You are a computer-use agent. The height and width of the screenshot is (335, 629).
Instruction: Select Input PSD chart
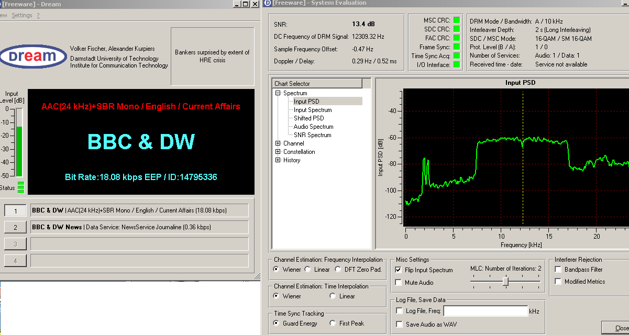click(x=306, y=102)
